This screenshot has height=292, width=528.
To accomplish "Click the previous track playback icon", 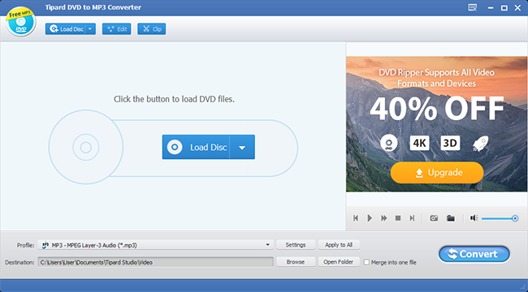I will click(x=356, y=218).
